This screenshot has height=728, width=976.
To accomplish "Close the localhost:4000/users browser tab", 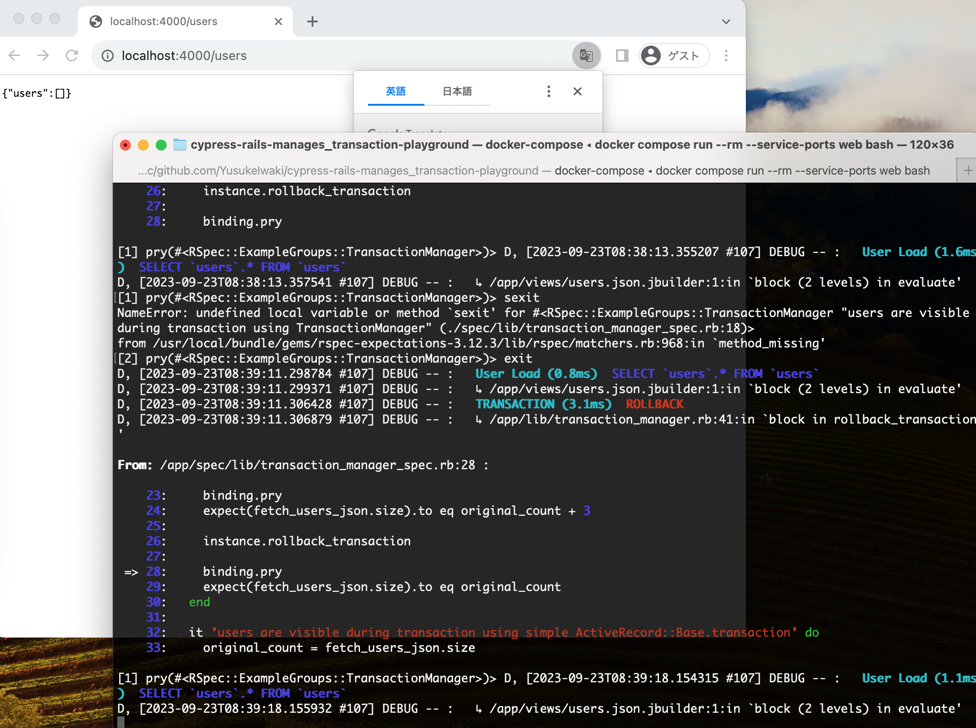I will click(x=278, y=21).
